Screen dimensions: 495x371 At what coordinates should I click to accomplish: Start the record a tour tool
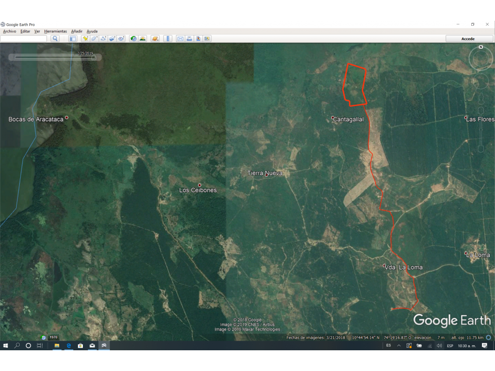pyautogui.click(x=121, y=38)
